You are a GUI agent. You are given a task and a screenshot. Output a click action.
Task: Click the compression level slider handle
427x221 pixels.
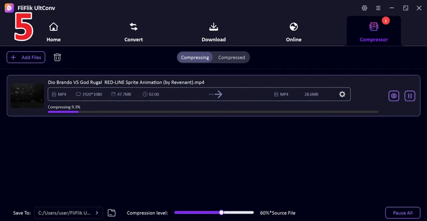[x=222, y=212]
